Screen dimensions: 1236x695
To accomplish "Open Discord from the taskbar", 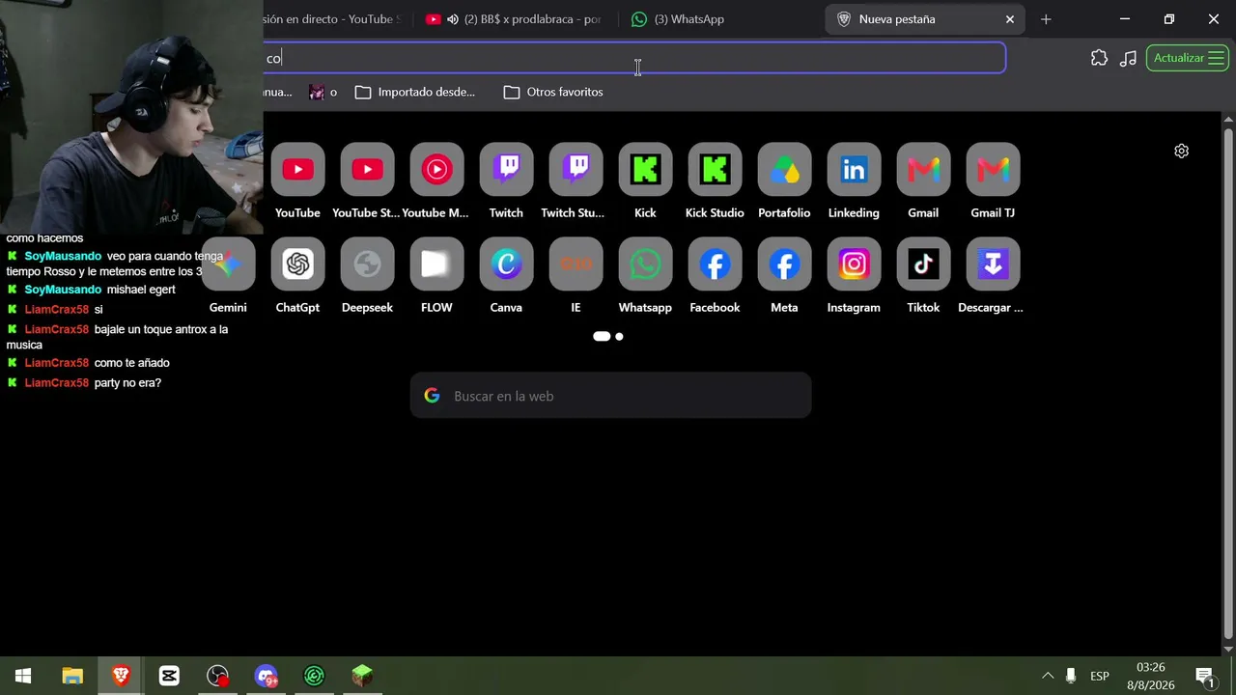I will pyautogui.click(x=266, y=676).
